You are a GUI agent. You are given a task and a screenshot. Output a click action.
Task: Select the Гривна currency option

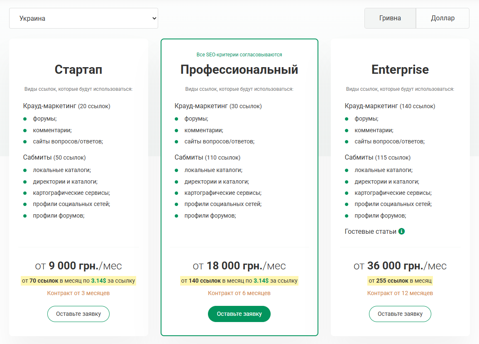coord(390,18)
